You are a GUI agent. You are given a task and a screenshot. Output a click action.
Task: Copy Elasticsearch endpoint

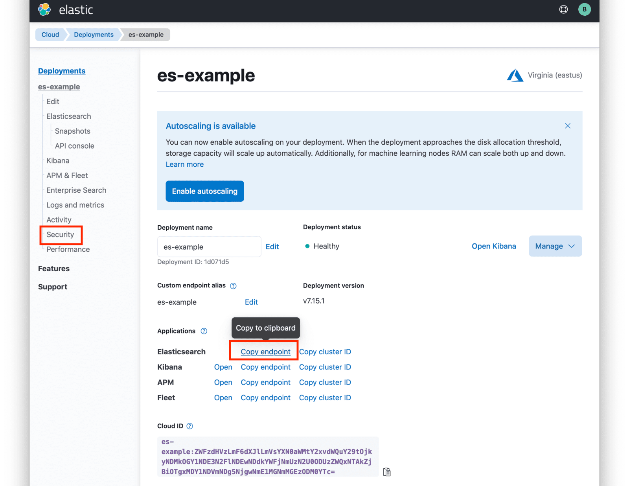266,352
